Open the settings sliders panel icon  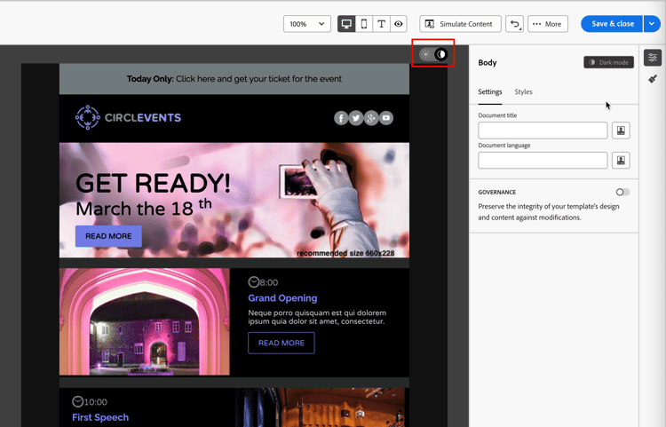point(653,58)
